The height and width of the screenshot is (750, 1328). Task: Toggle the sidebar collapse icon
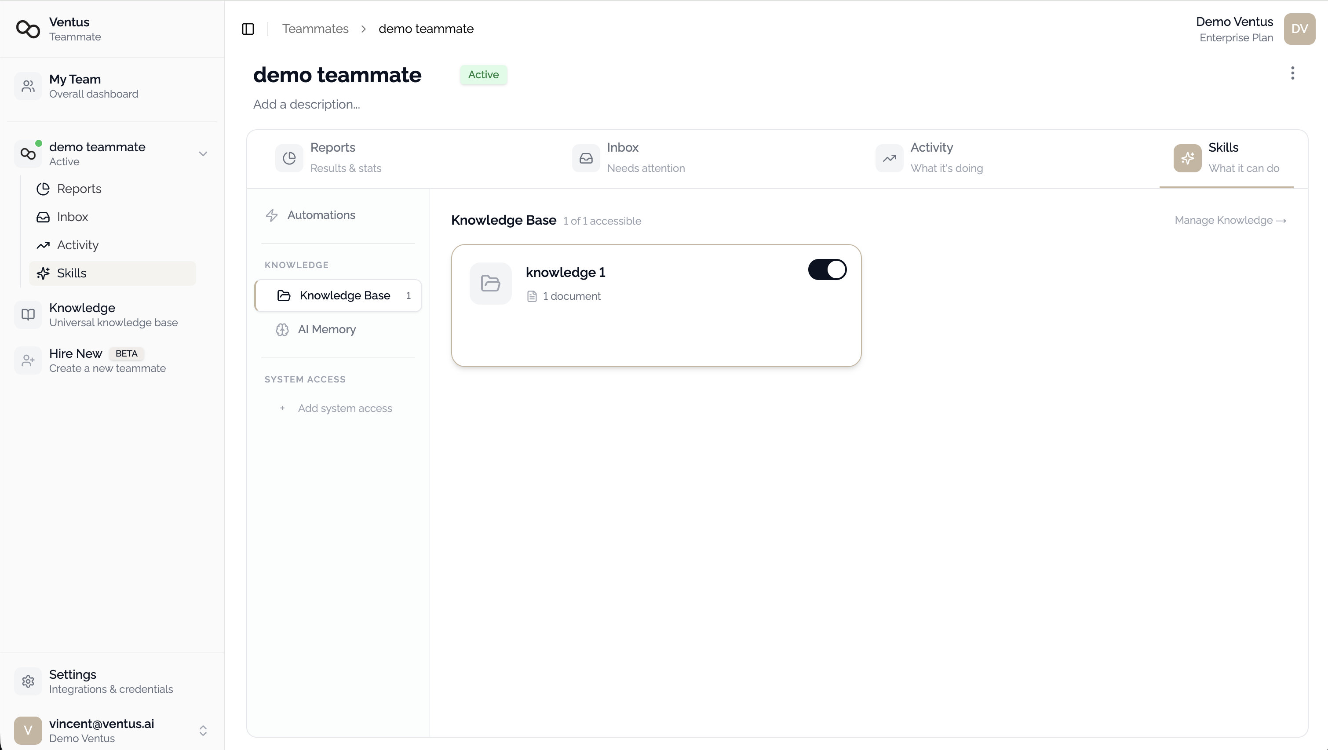pyautogui.click(x=248, y=29)
